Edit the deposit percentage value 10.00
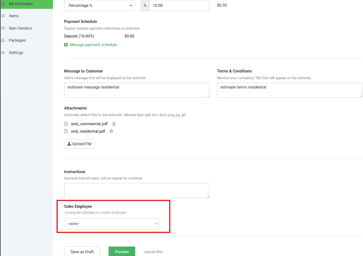 (x=180, y=5)
